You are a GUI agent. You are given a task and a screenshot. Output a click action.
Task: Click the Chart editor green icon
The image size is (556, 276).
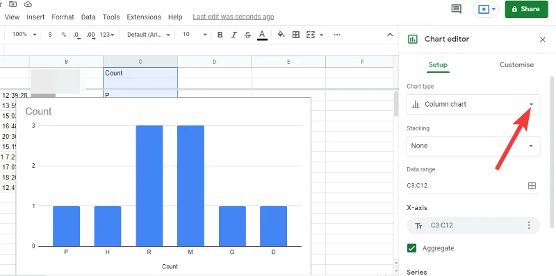tap(412, 40)
